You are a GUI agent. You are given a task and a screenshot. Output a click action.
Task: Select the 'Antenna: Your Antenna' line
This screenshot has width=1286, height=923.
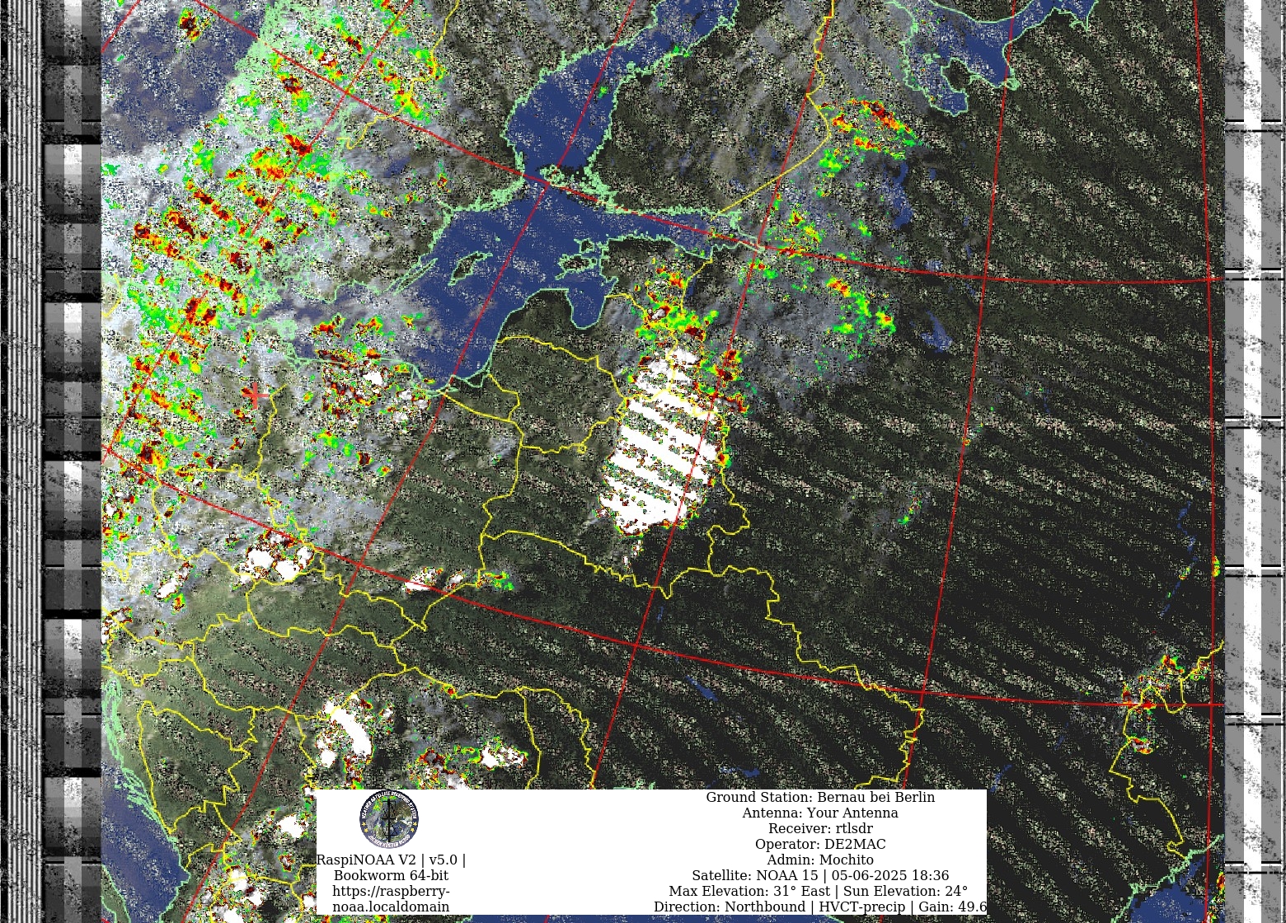click(x=820, y=813)
